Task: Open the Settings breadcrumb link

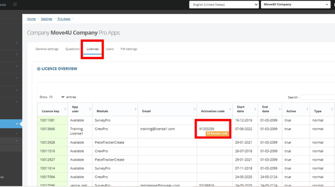Action: pos(46,19)
